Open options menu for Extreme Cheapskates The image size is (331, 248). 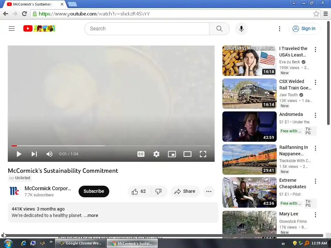pyautogui.click(x=315, y=181)
